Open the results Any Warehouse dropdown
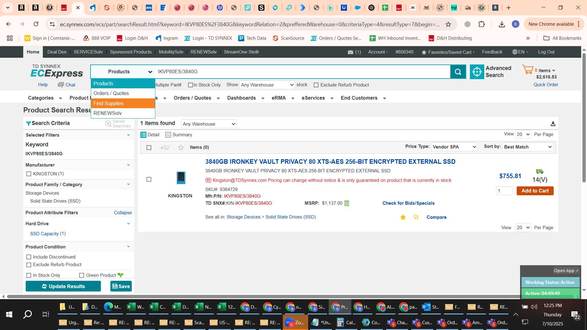587x330 pixels. [209, 124]
